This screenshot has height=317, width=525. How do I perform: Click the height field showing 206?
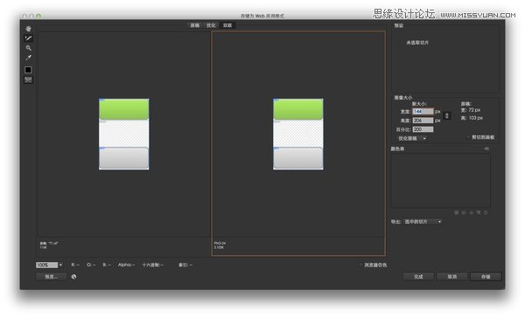(x=423, y=121)
